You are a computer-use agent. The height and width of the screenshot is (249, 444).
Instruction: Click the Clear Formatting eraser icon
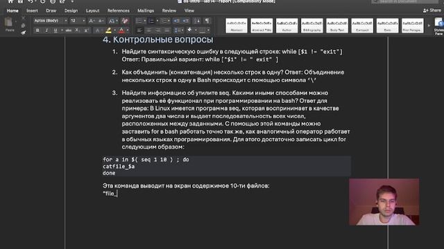tap(125, 21)
